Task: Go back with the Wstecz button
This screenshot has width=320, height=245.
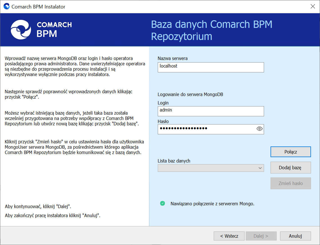Action: coord(229,236)
